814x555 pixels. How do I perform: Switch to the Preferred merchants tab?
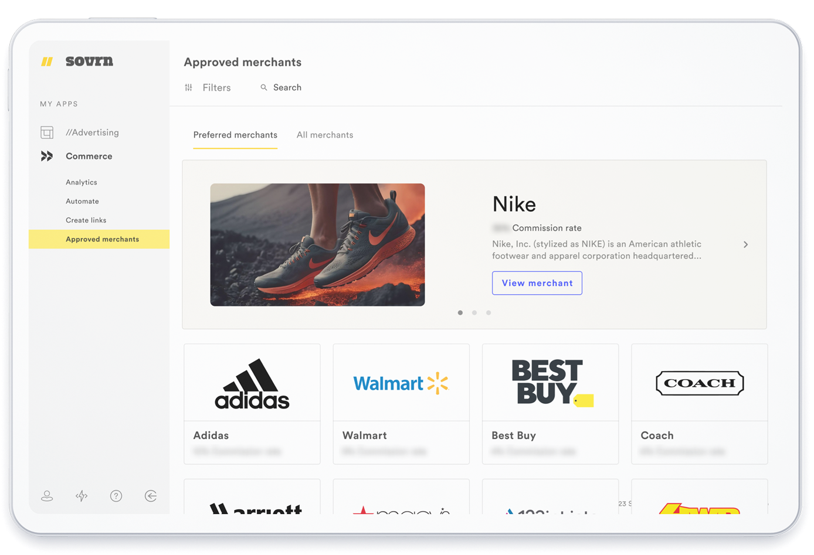(x=235, y=135)
